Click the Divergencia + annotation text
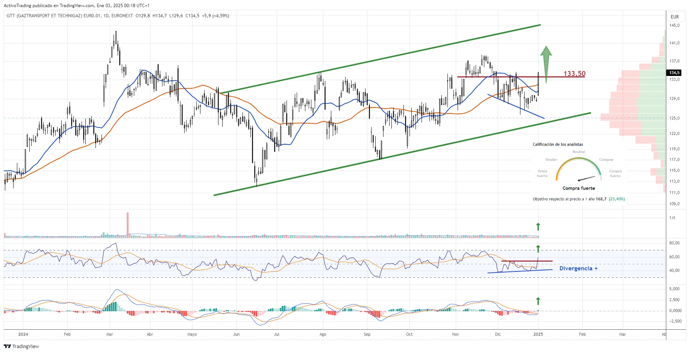 [x=578, y=268]
